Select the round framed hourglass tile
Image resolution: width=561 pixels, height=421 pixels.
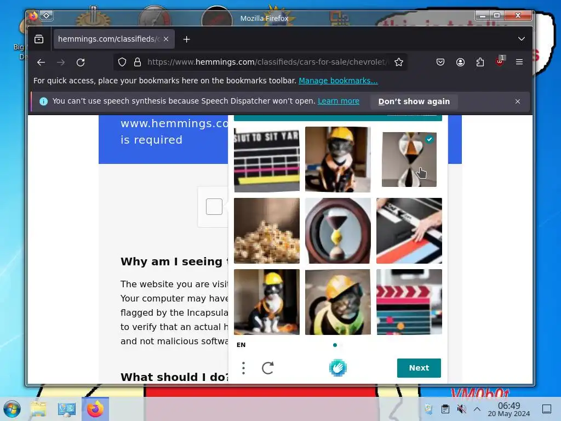click(x=337, y=231)
